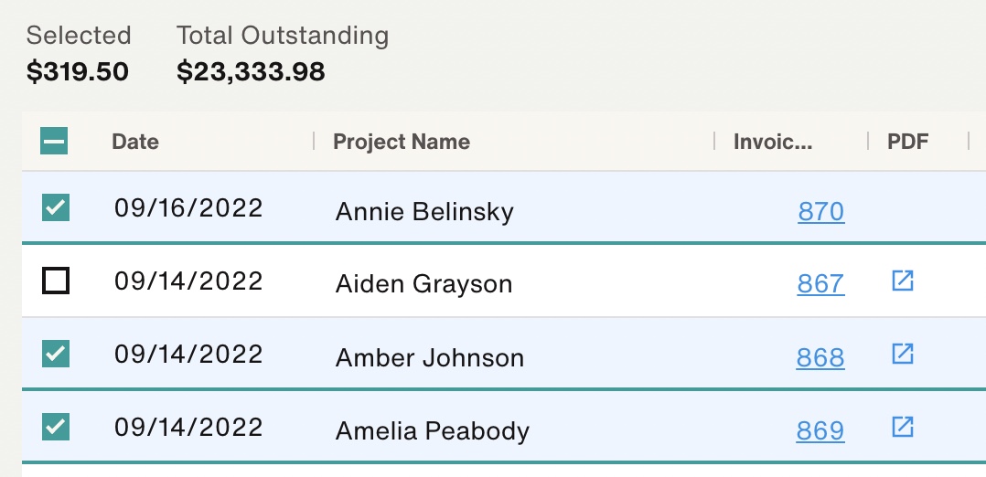Select the Annie Belinsky project name cell
The height and width of the screenshot is (477, 986).
(424, 211)
